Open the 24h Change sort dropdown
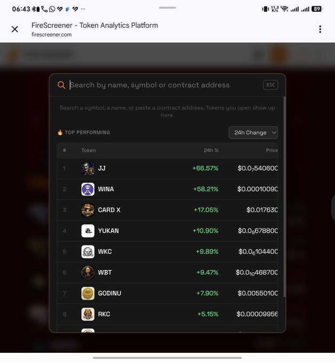This screenshot has width=335, height=363. 253,132
